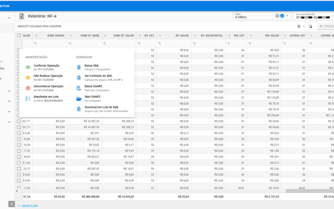Sort by the IPI: VALOR DEVOL. column header
This screenshot has height=209, width=334.
212,36
